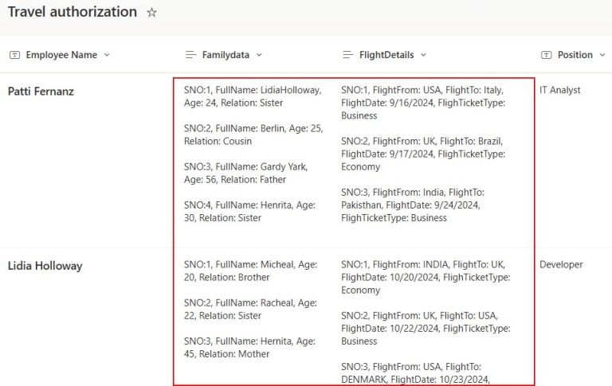Select the IT Analyst position cell
The height and width of the screenshot is (386, 612).
coord(559,90)
